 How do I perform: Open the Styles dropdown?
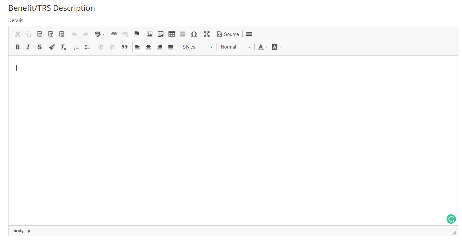tap(197, 47)
